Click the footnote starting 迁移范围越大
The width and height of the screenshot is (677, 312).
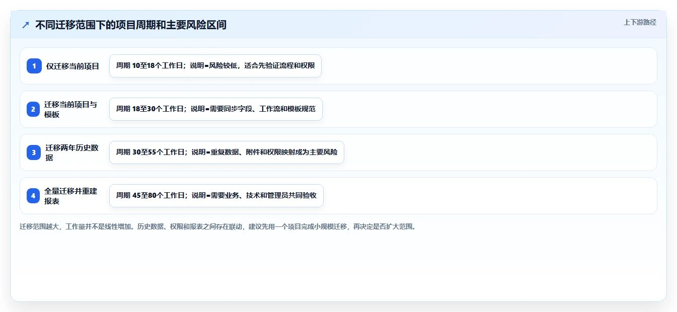218,227
